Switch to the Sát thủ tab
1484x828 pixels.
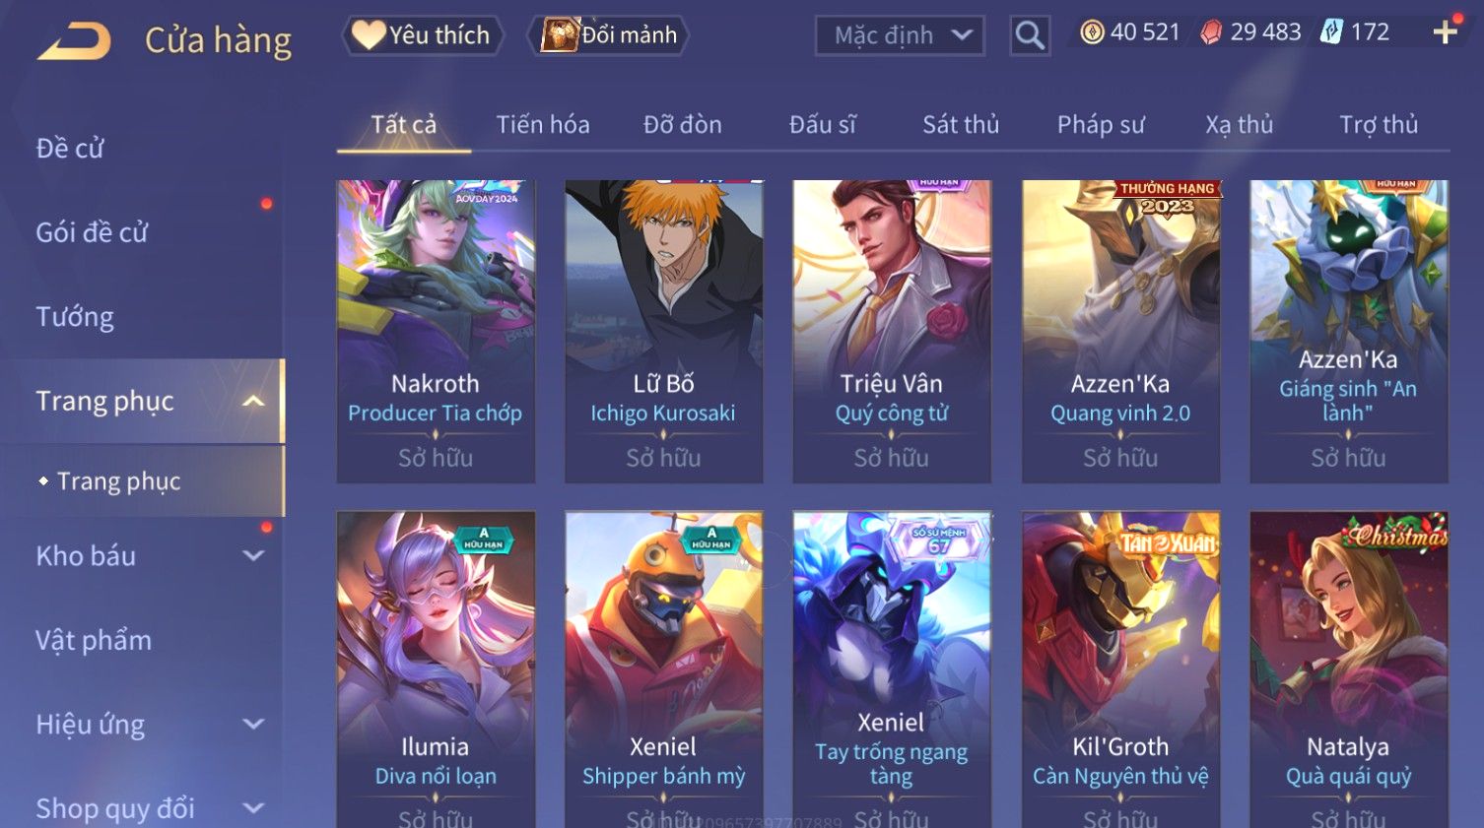tap(961, 125)
